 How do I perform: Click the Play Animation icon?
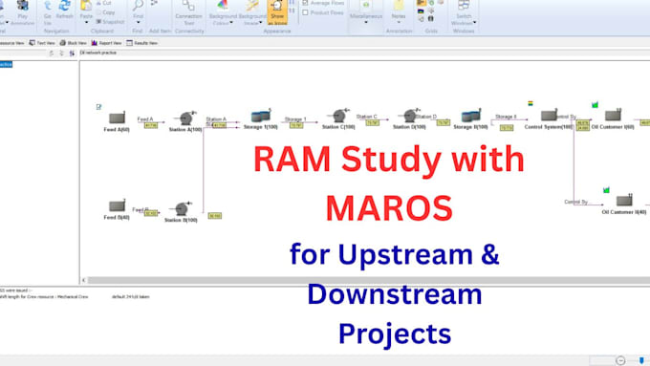(x=22, y=12)
